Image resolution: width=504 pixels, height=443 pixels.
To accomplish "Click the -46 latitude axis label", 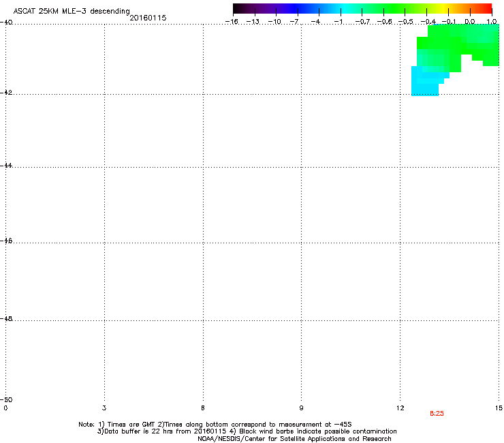I will [6, 241].
